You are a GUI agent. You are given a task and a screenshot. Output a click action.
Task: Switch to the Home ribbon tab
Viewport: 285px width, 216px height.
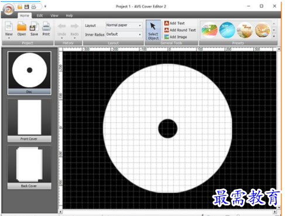[25, 16]
